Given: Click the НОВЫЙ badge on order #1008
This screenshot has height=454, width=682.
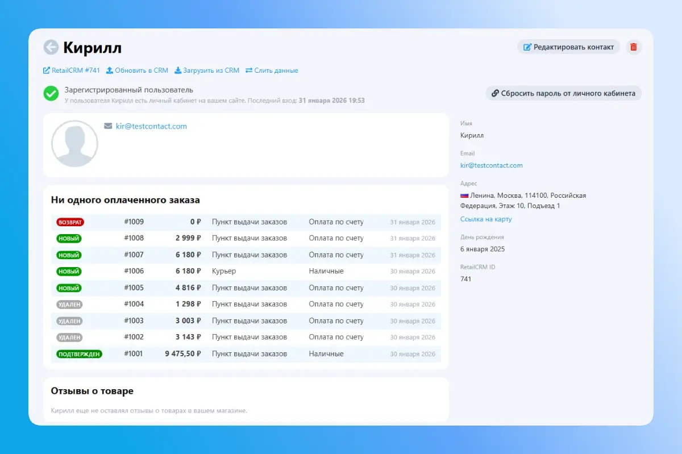Looking at the screenshot, I should coord(69,239).
